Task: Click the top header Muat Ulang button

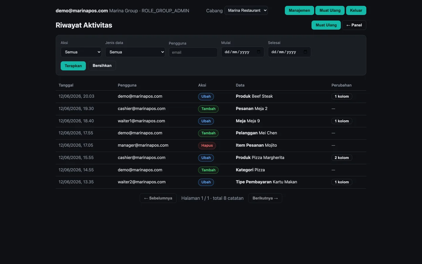Action: pyautogui.click(x=330, y=10)
